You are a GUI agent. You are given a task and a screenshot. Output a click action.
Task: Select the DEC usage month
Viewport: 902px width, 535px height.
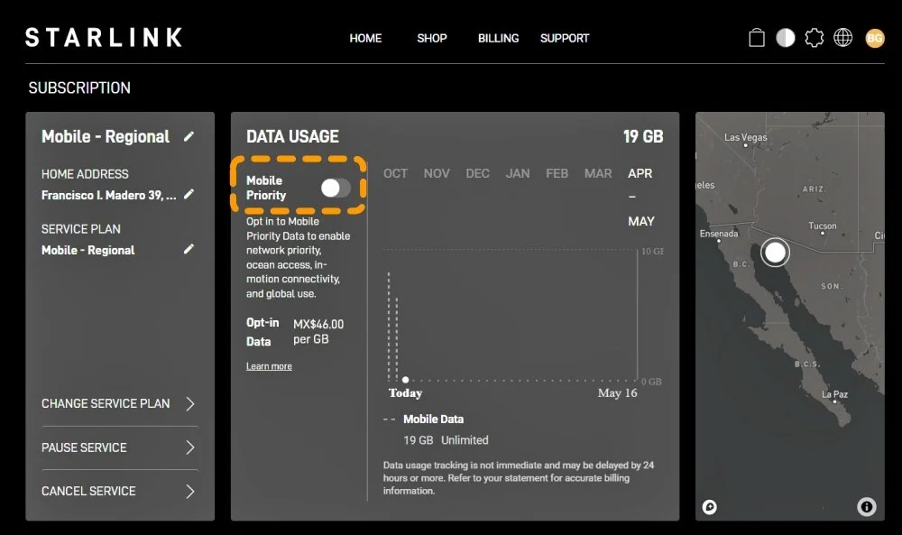[477, 173]
